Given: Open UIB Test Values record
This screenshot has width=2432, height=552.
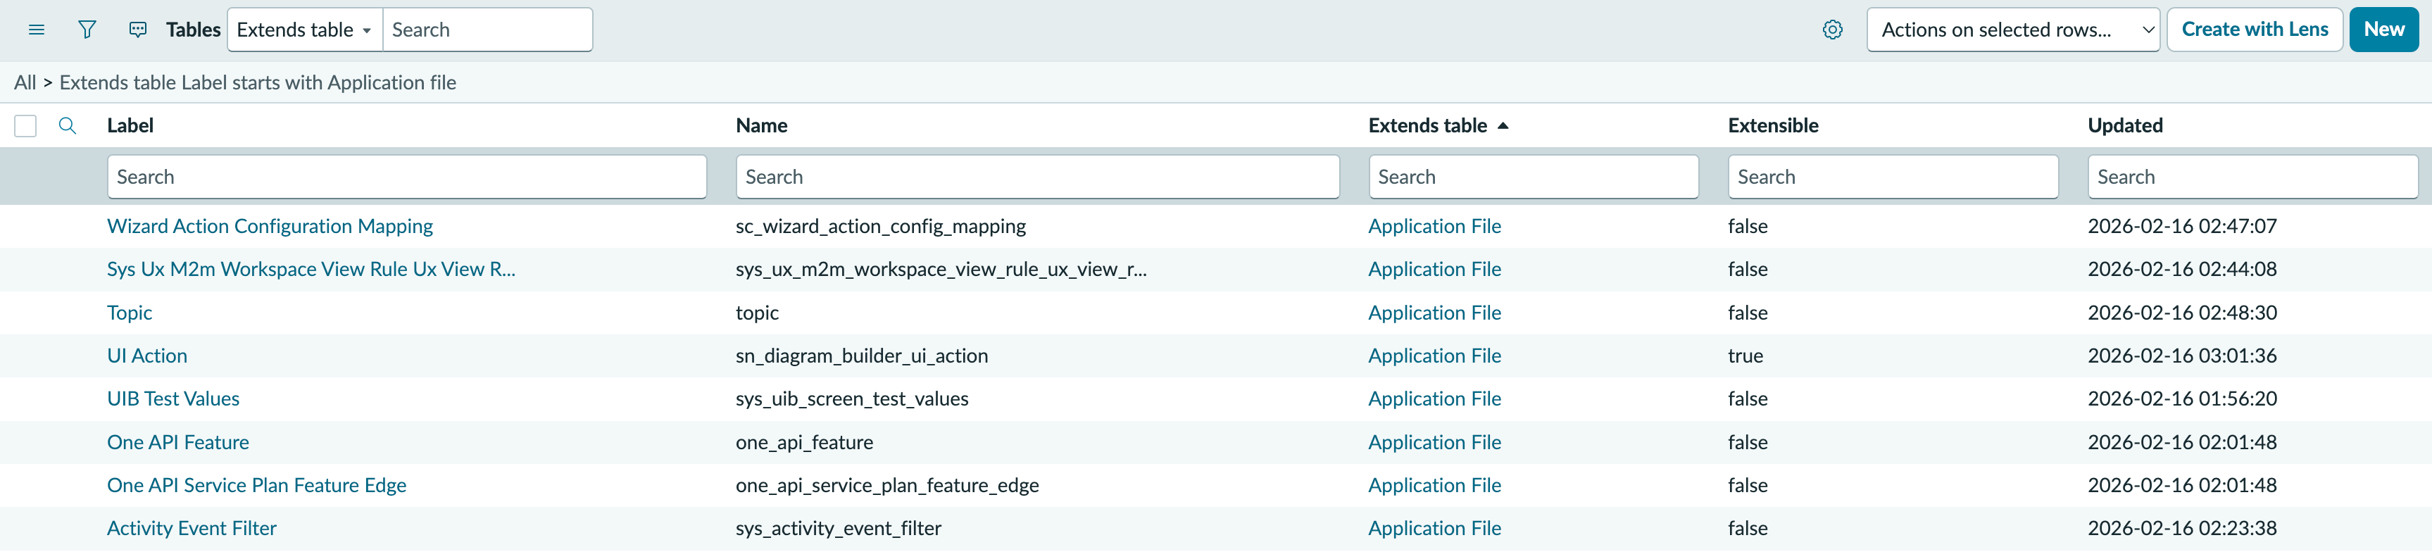Looking at the screenshot, I should coord(173,399).
